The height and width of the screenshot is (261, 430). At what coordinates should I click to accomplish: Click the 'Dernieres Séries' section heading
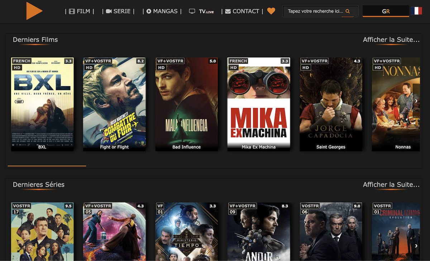coord(39,185)
